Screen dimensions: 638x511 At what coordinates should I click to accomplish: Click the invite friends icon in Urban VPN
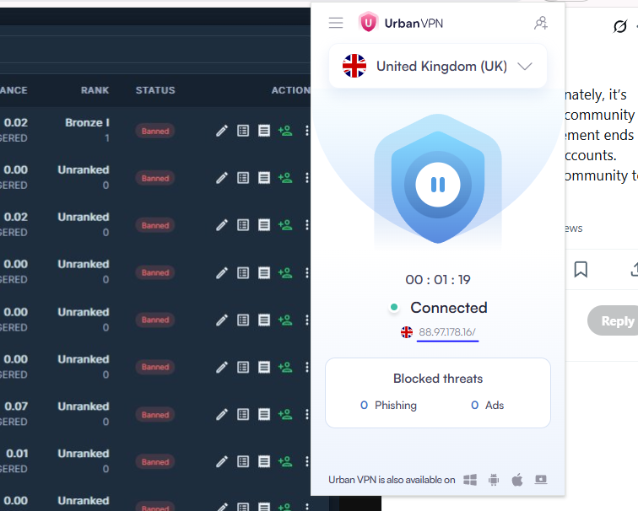[x=541, y=23]
